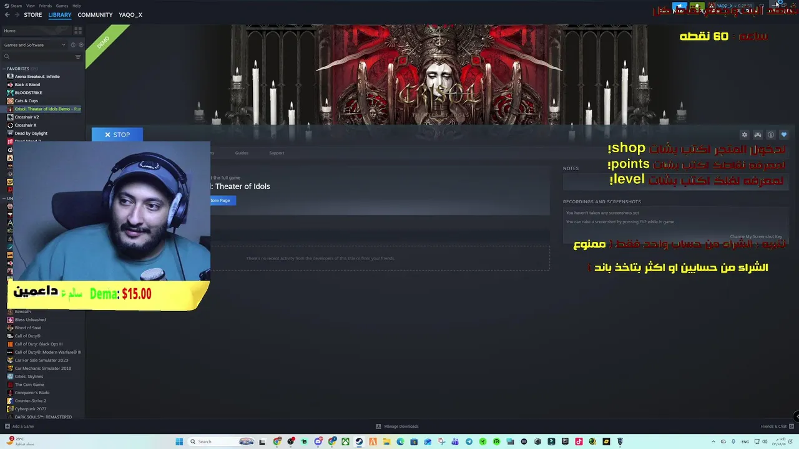
Task: Open the Help menu
Action: (x=76, y=6)
